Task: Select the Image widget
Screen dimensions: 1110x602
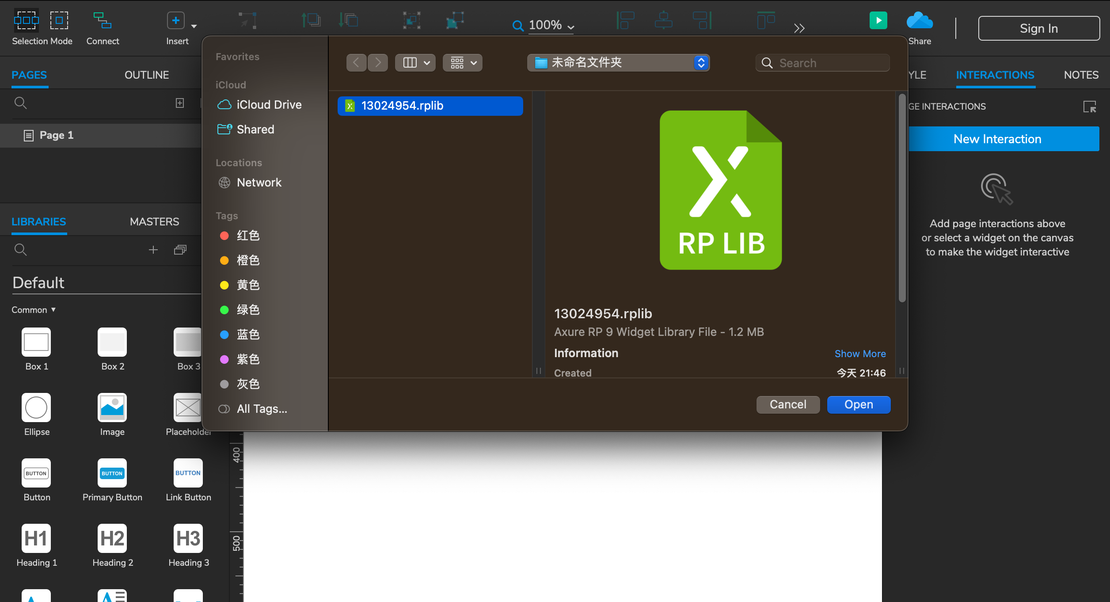Action: pyautogui.click(x=112, y=414)
